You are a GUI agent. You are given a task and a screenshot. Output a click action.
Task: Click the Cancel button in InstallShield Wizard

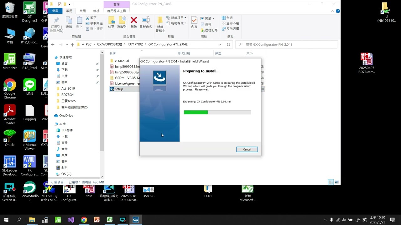point(247,149)
